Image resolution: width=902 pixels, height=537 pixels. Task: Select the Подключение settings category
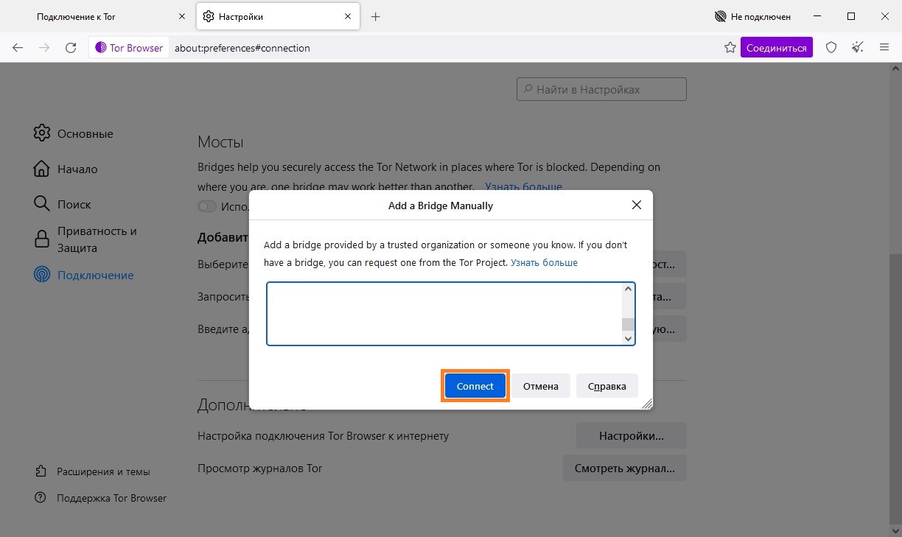pos(84,275)
